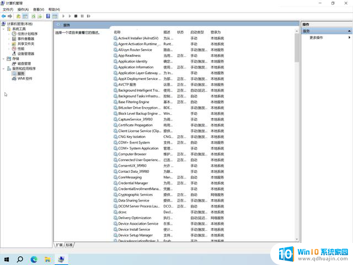
Task: Collapse the 服务 section in actions pane
Action: pyautogui.click(x=349, y=31)
